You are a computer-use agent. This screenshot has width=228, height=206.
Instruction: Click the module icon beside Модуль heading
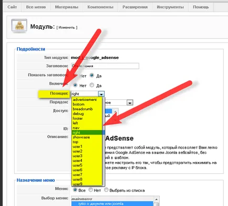tap(19, 26)
